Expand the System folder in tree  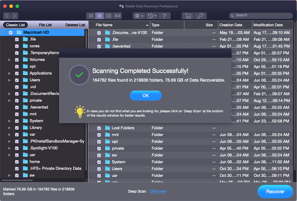[x=9, y=121]
